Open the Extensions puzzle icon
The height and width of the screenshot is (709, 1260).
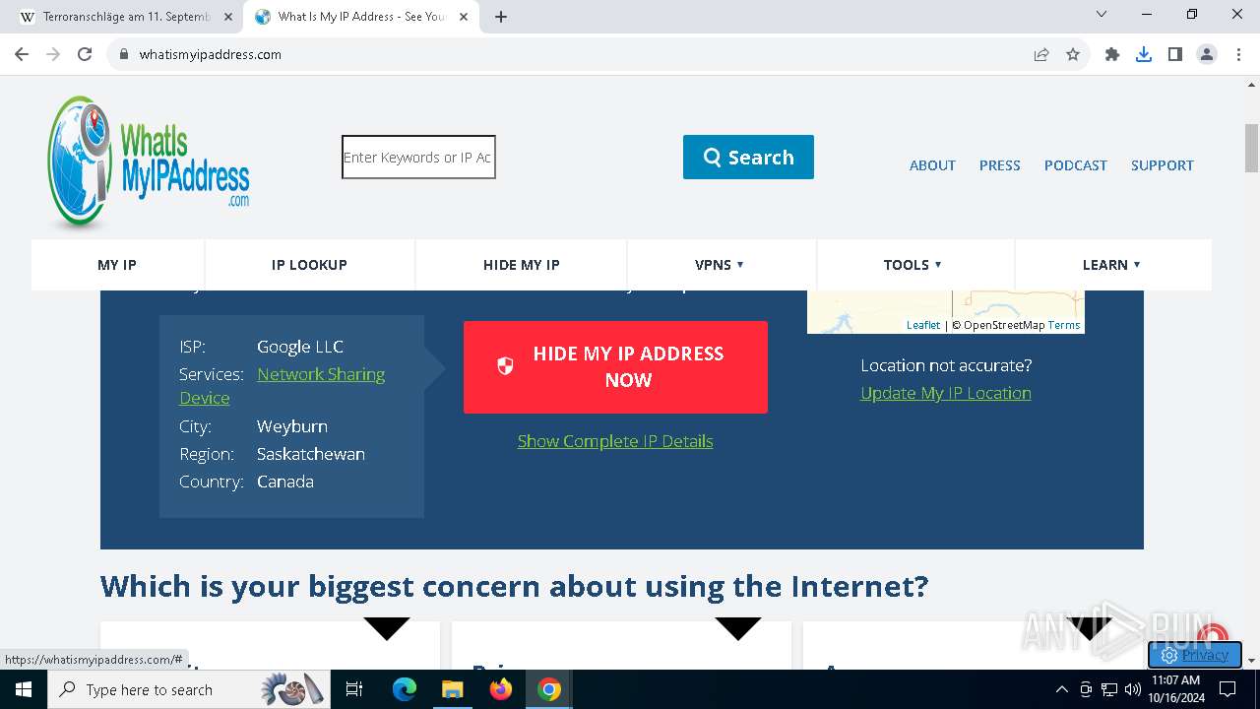(1112, 54)
